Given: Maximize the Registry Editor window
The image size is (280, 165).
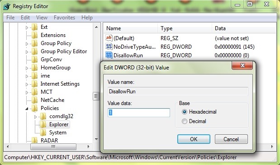Looking at the screenshot, I should pos(249,4).
